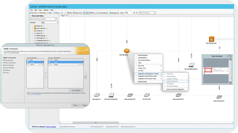Expand the SNMP Node (6) tree group
The height and width of the screenshot is (133, 238).
click(x=30, y=36)
